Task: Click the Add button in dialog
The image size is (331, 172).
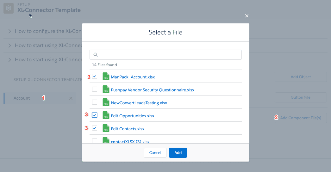Action: (x=178, y=153)
